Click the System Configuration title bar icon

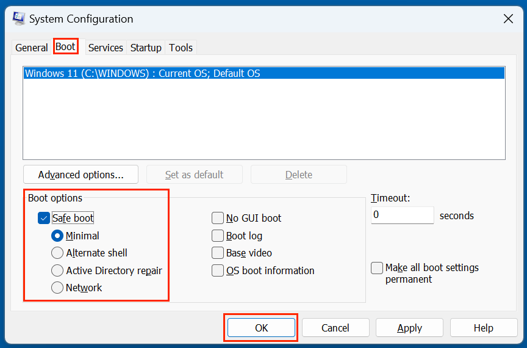pyautogui.click(x=18, y=18)
